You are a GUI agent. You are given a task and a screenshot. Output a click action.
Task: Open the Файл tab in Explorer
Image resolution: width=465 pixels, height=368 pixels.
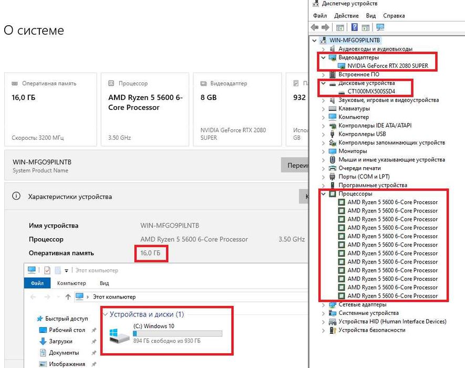(37, 283)
